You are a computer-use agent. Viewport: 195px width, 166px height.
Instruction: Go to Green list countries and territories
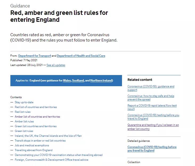pos(36,126)
